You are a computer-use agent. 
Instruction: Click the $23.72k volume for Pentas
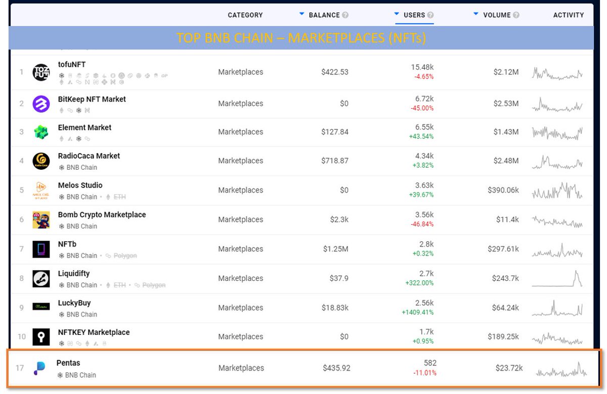coord(508,368)
